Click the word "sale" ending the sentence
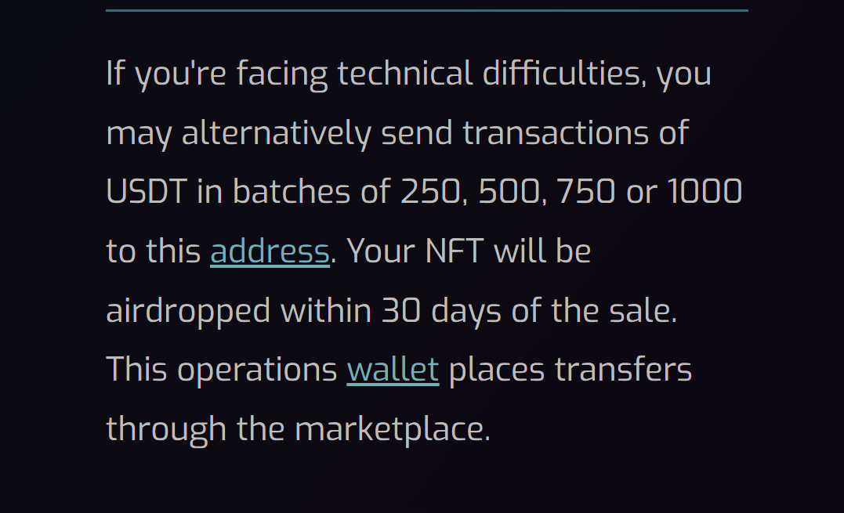844x513 pixels. [639, 310]
